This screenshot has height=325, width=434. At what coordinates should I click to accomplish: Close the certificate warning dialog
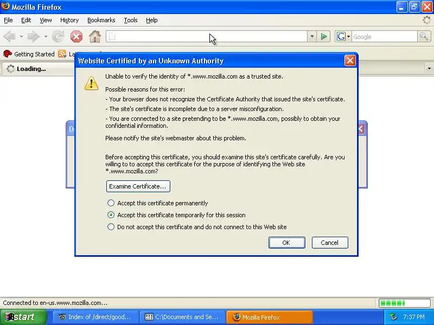350,61
